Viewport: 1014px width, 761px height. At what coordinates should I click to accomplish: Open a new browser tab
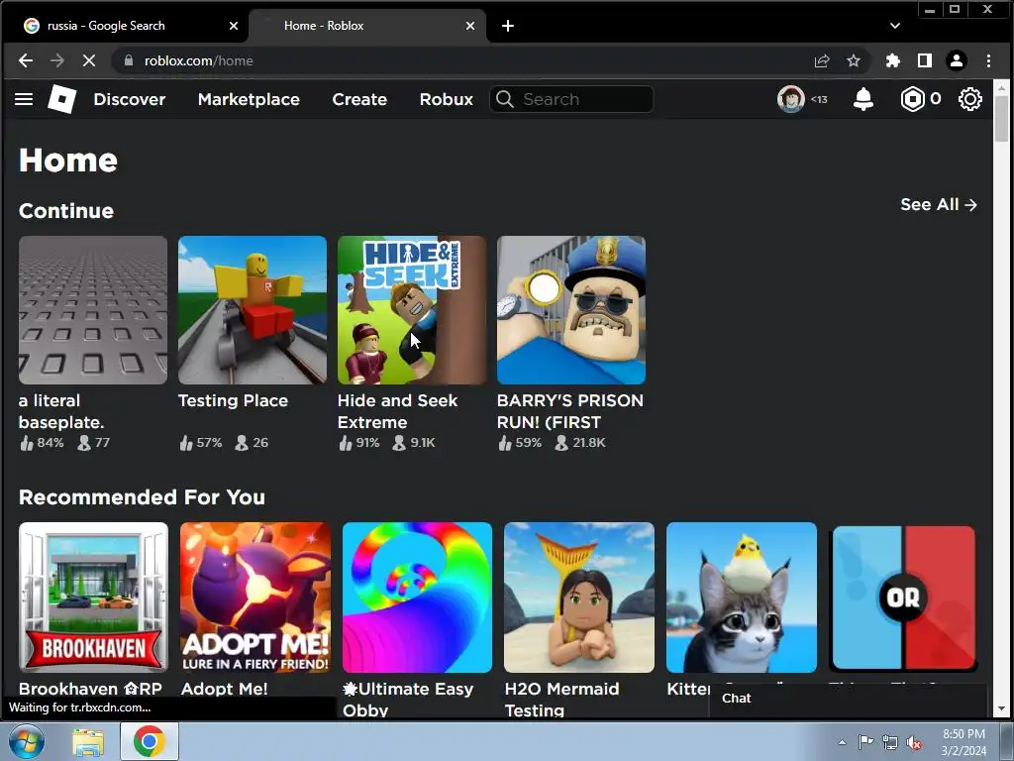pos(508,26)
